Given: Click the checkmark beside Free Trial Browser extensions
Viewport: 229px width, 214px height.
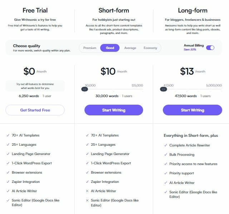Looking at the screenshot, I should pyautogui.click(x=8, y=173).
